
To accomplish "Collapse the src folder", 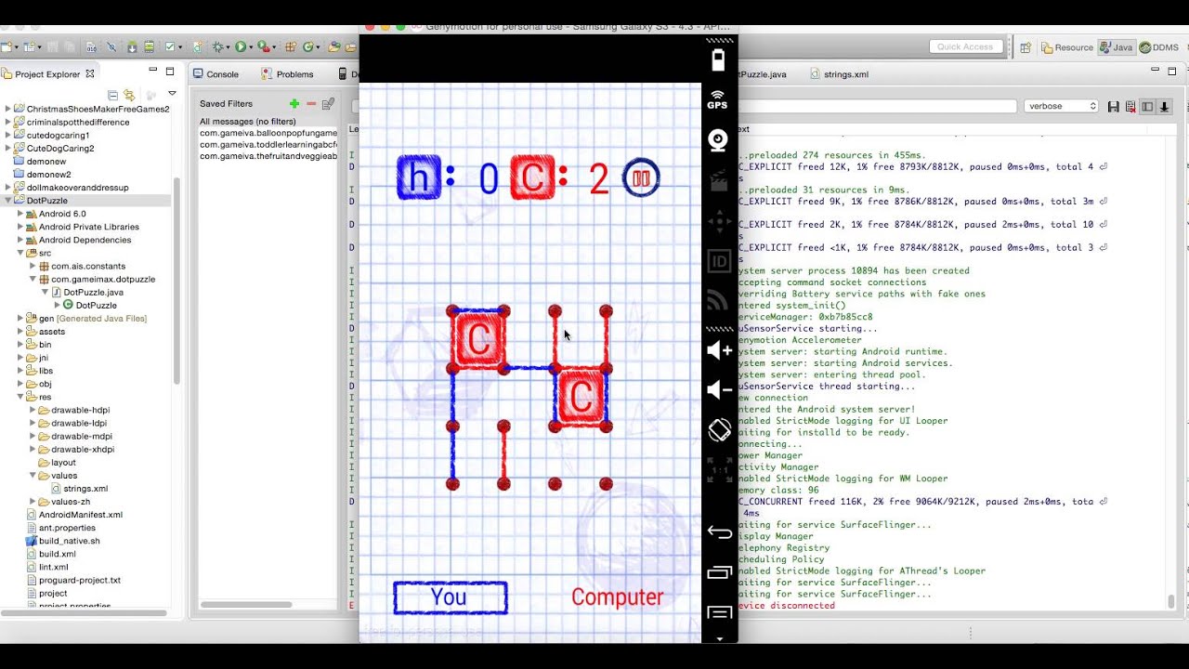I will click(x=20, y=253).
